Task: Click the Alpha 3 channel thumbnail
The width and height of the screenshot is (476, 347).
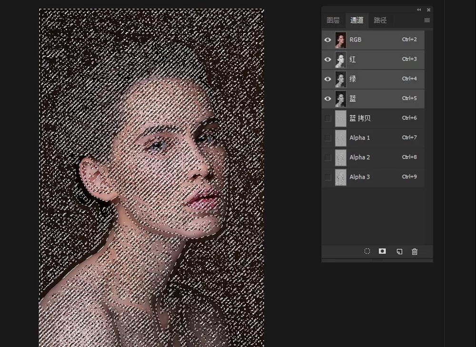Action: 341,177
